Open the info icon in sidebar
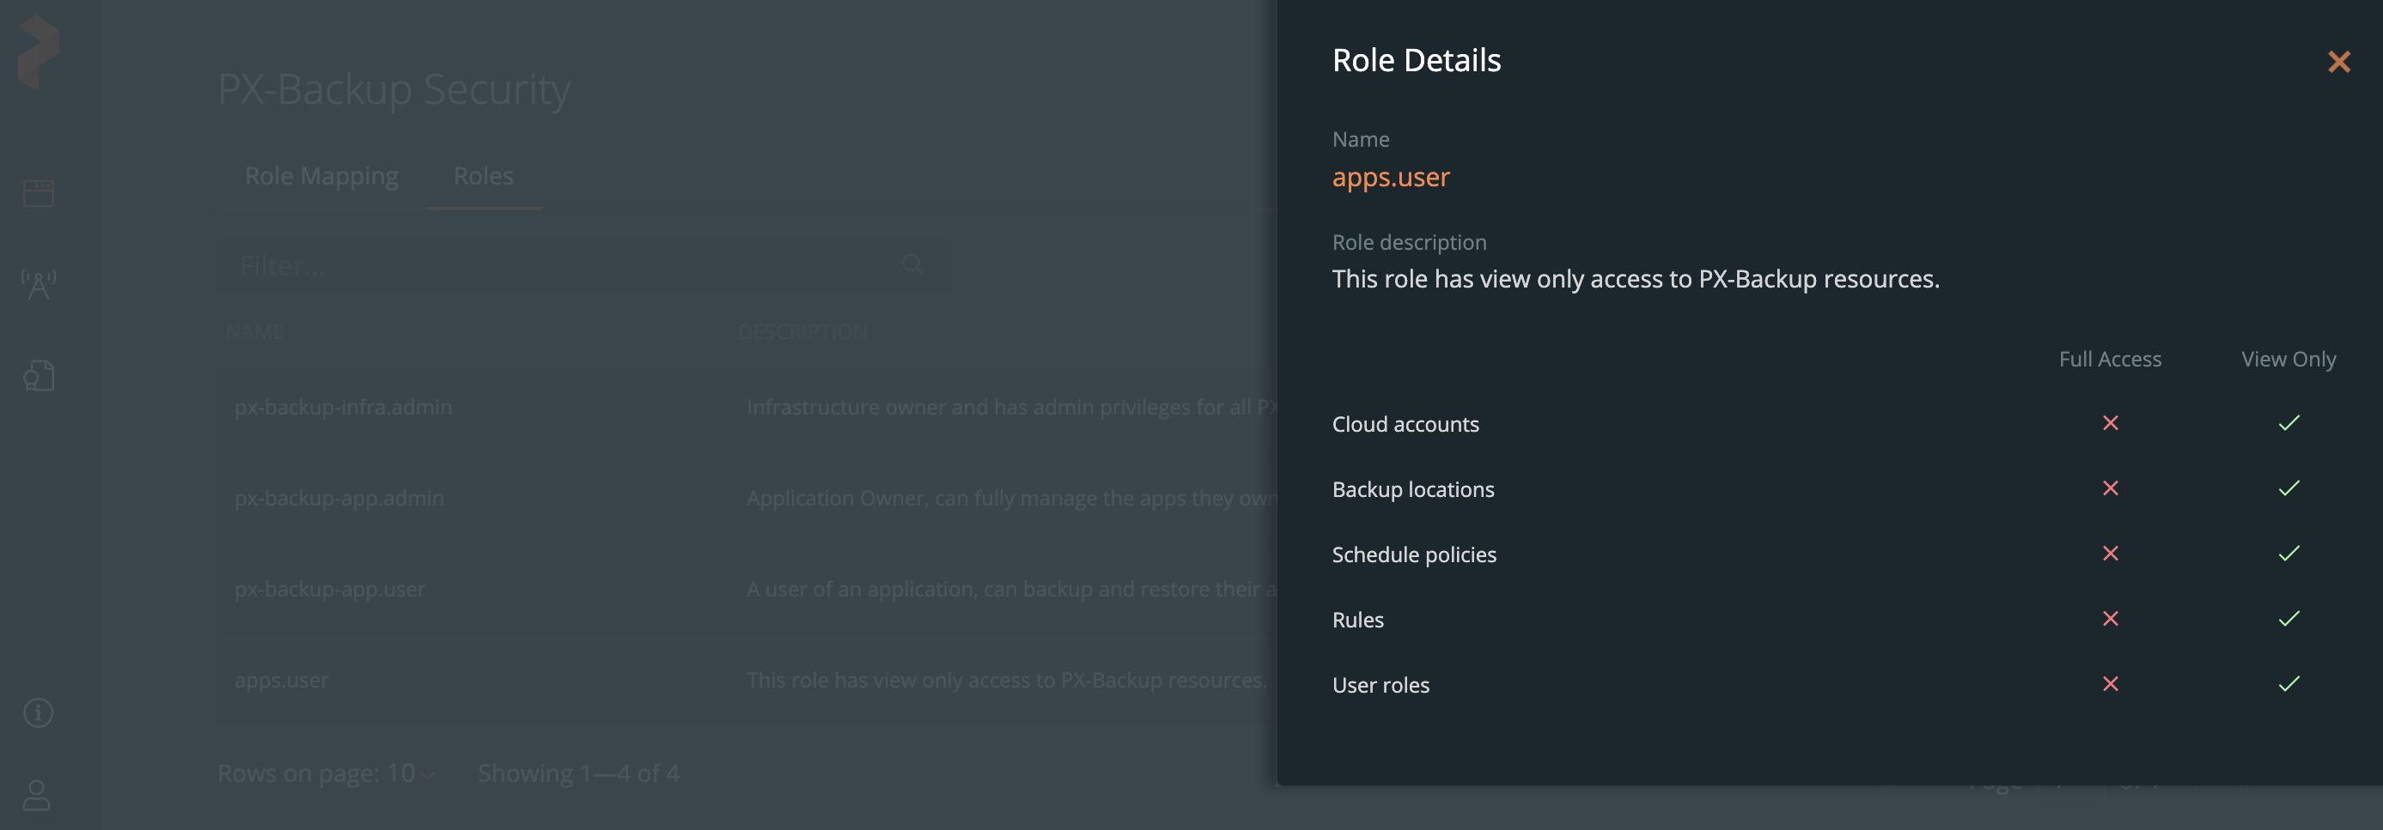 click(38, 712)
